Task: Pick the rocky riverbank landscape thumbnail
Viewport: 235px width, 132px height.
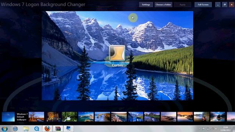Action: click(119, 117)
